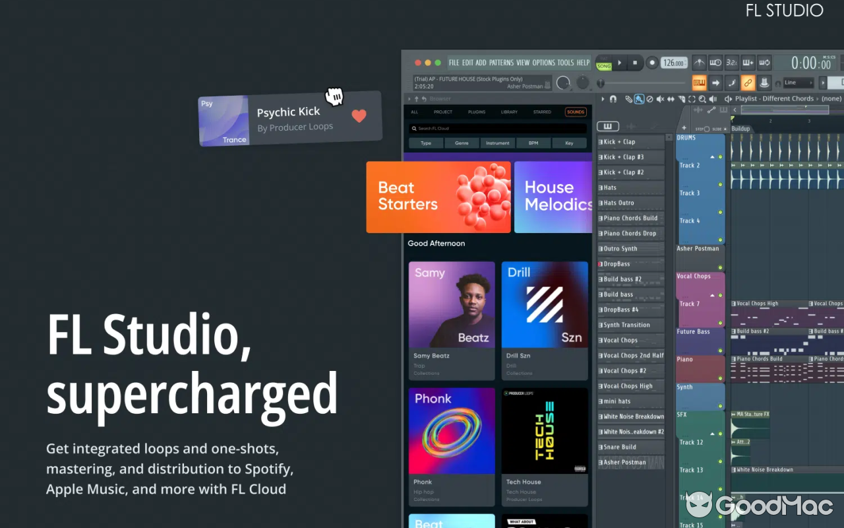
Task: Open the Beat Starters collection banner
Action: (438, 197)
